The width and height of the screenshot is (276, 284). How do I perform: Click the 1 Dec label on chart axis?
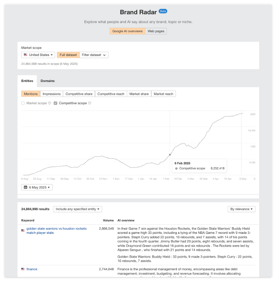point(116,179)
